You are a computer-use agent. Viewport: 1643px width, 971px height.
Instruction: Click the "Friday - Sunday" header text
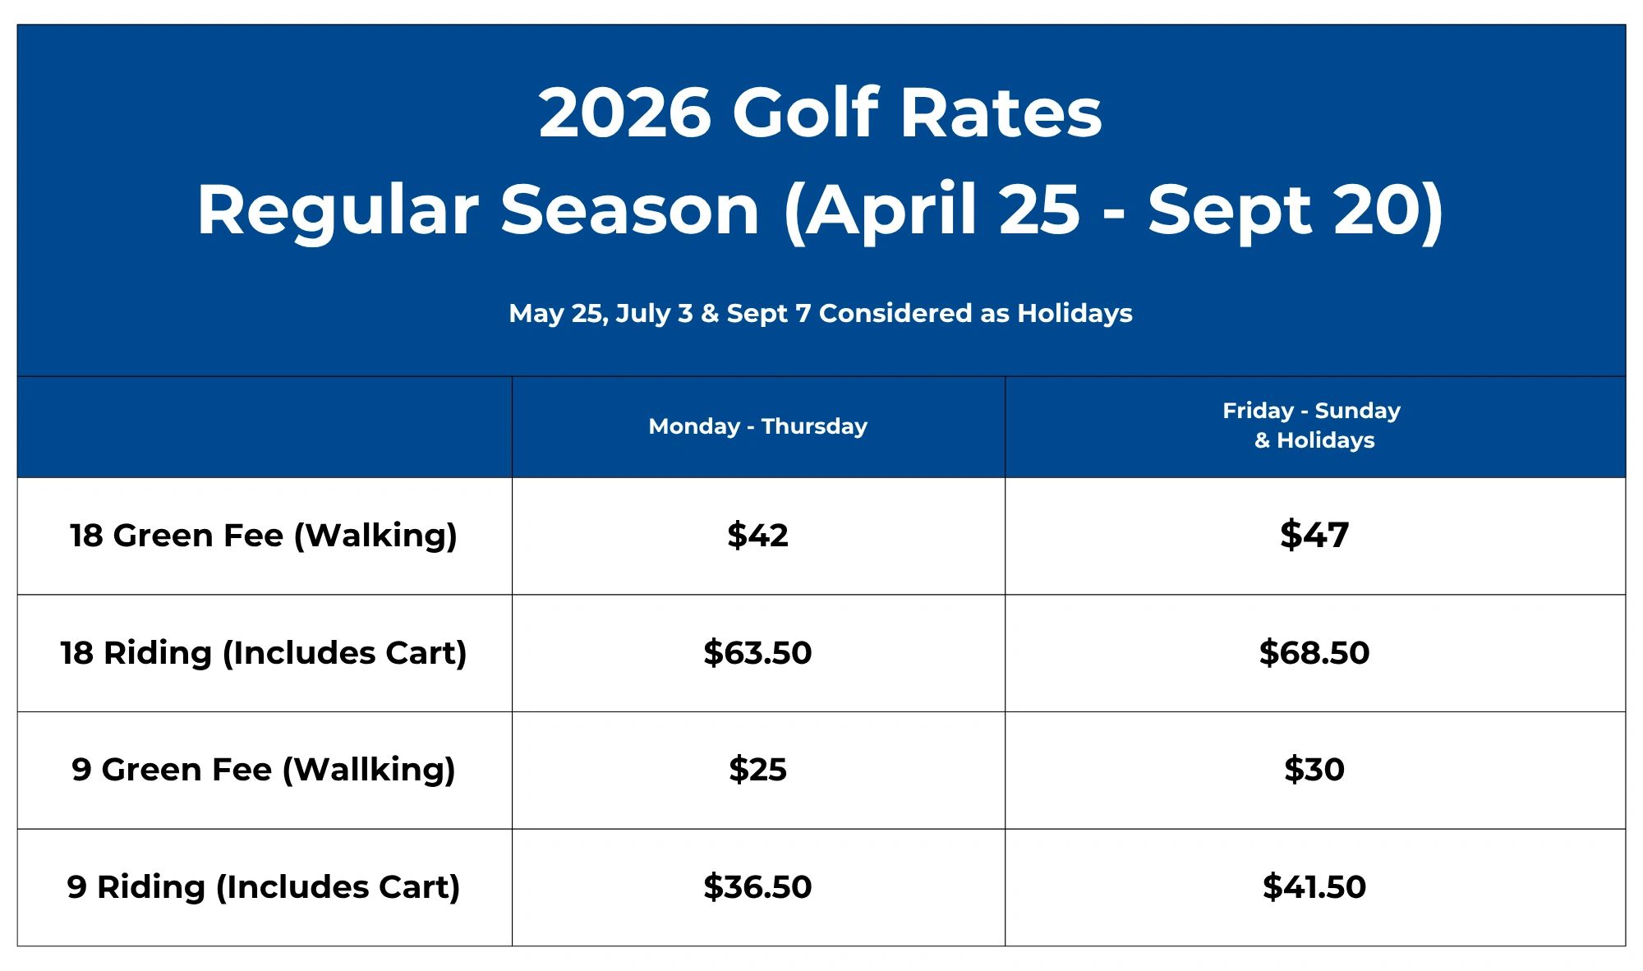pos(1311,411)
